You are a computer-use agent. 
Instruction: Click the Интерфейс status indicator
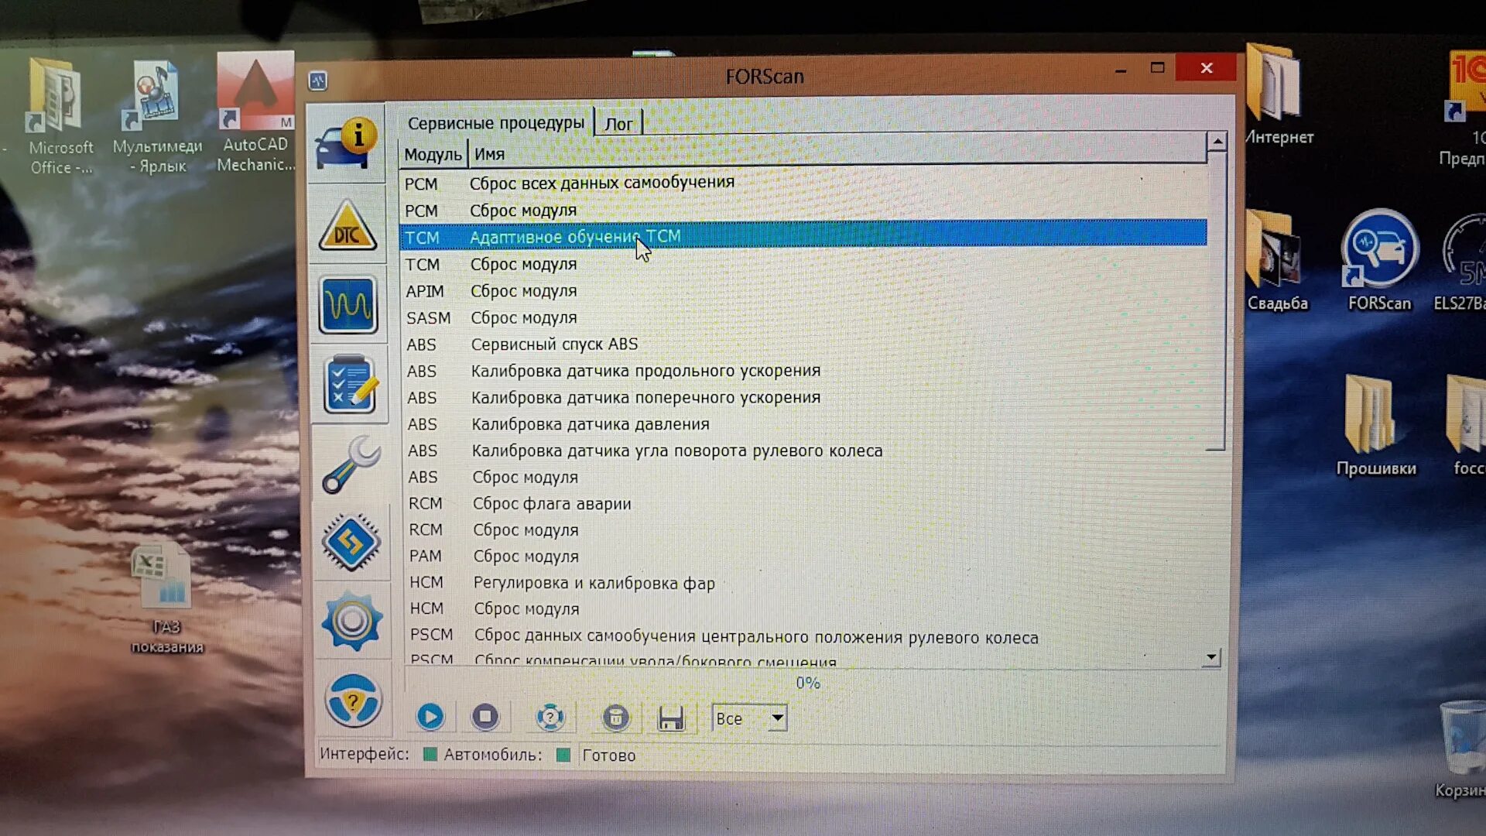pos(430,755)
